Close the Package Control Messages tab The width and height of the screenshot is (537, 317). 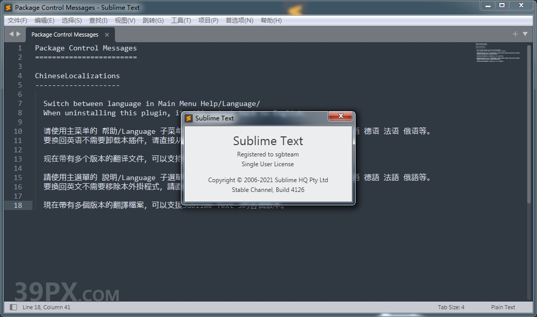107,35
